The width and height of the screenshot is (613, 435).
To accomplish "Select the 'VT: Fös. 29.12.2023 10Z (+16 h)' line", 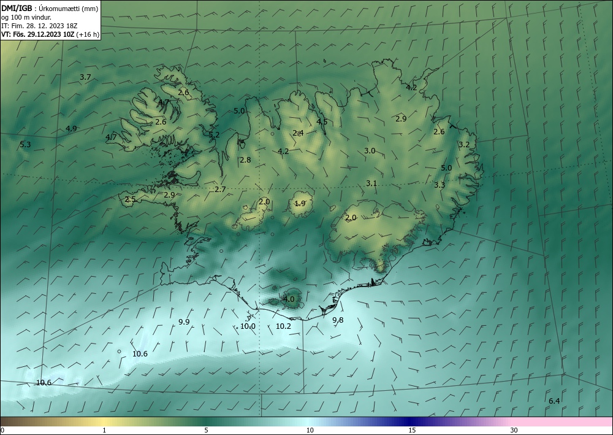I will click(50, 34).
